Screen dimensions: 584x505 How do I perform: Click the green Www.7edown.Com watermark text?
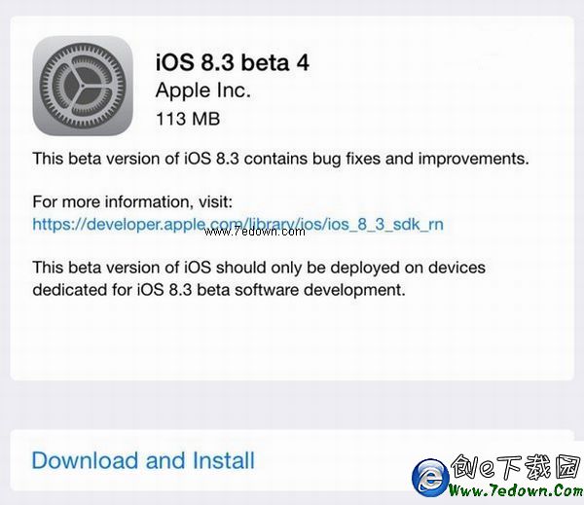click(516, 489)
